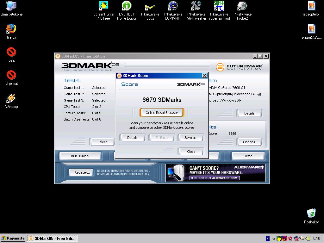Click the 3DMARK05 logo in main window
Image resolution: width=324 pixels, height=243 pixels.
coord(90,66)
